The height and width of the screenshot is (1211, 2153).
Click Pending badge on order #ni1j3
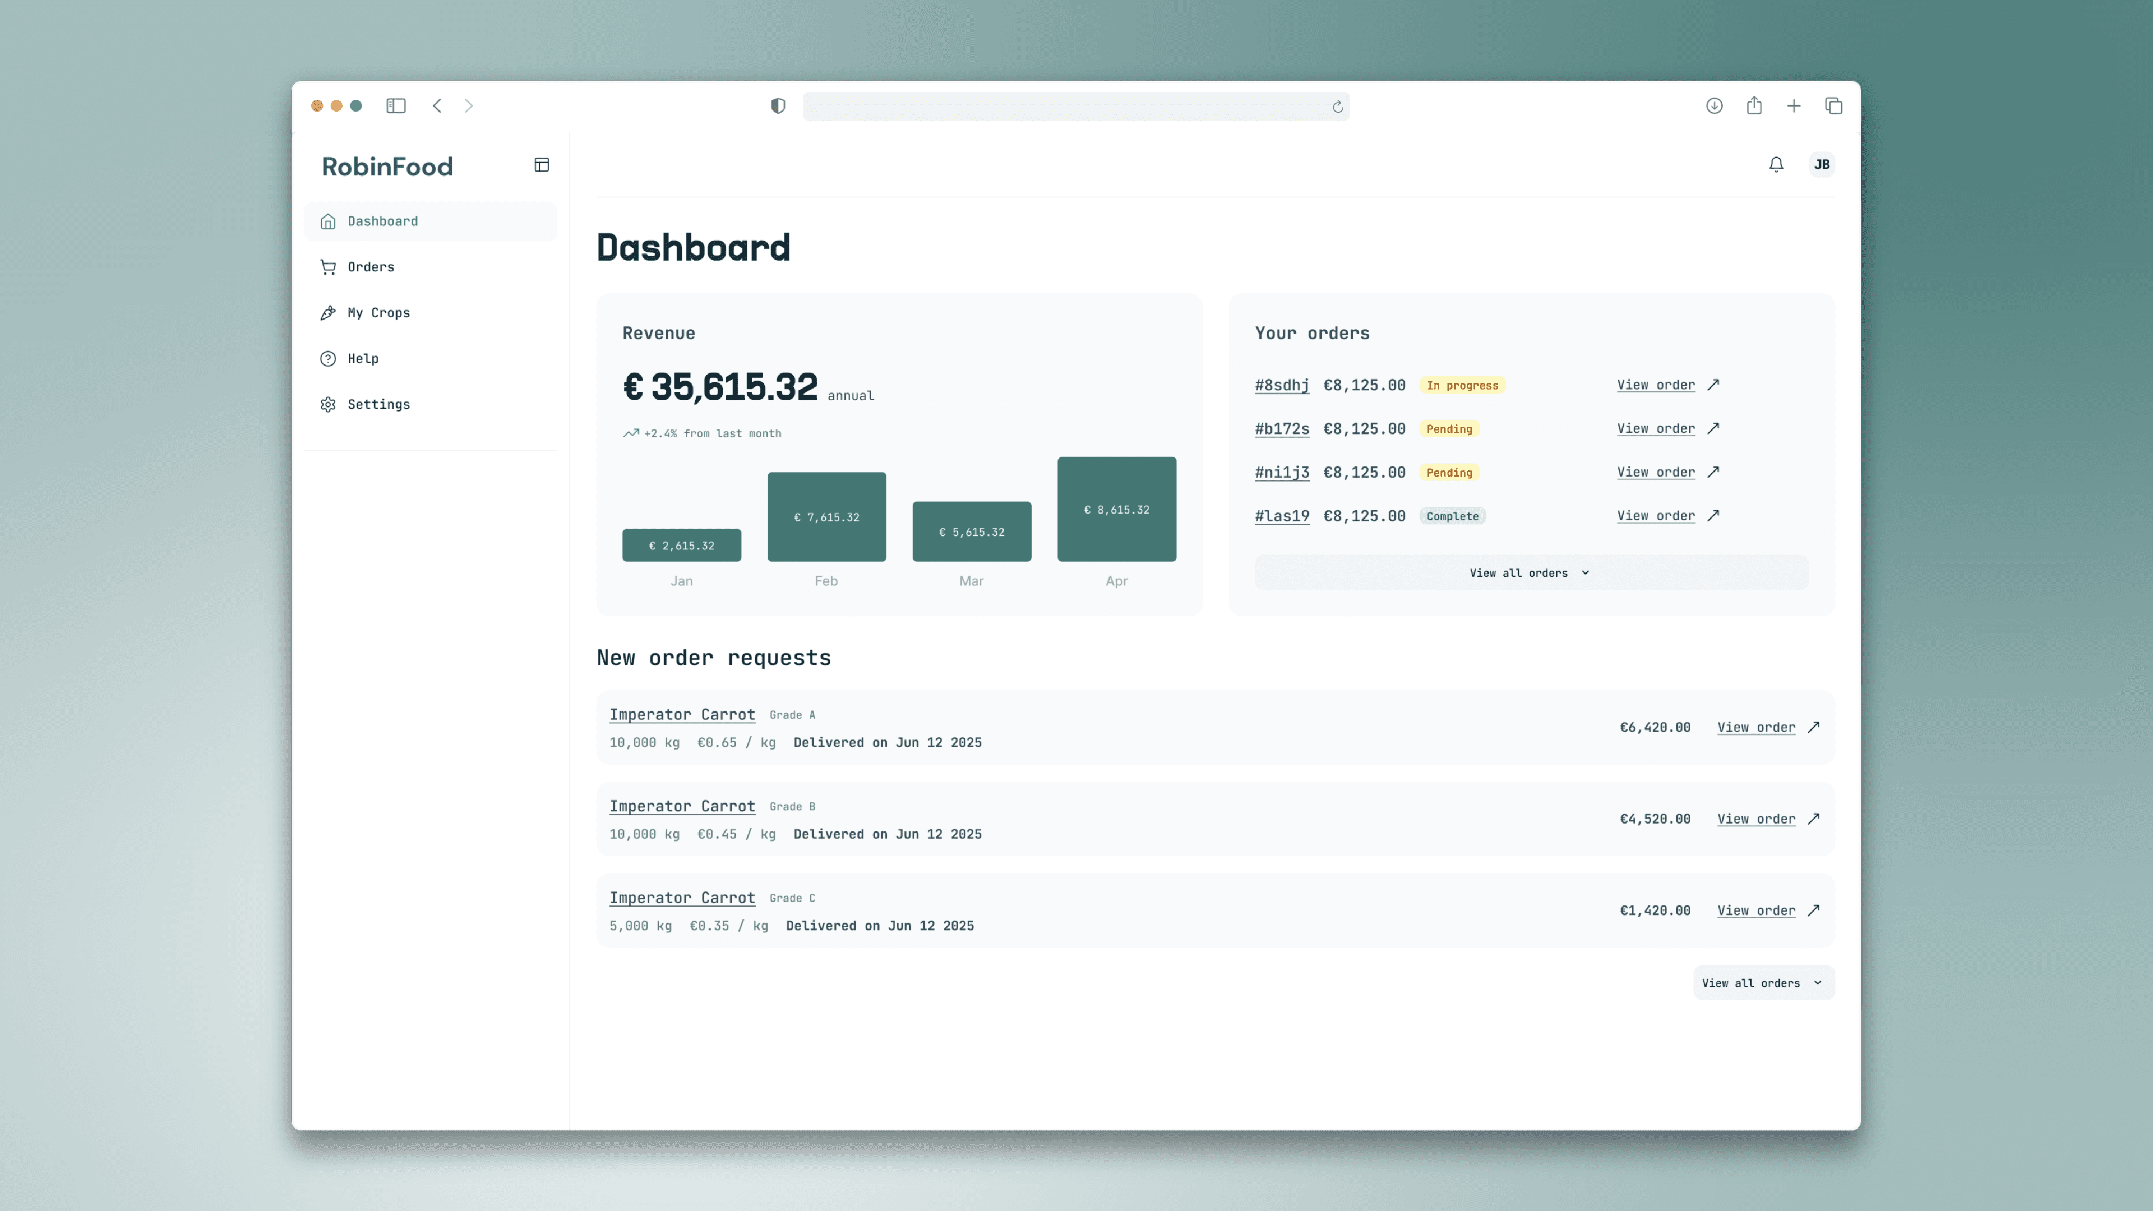[1449, 472]
